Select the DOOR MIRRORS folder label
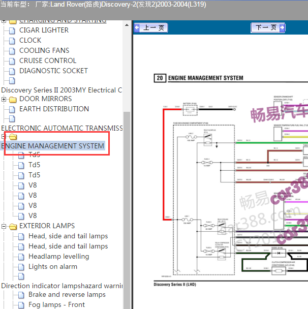The image size is (308, 309). coord(46,99)
